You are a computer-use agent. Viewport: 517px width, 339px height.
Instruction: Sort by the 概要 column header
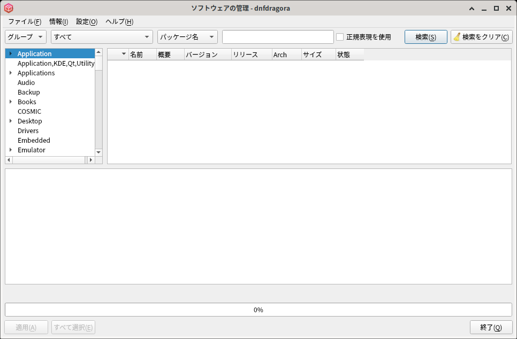click(x=170, y=55)
